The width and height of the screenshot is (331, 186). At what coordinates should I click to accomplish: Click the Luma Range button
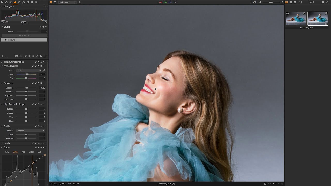point(24,35)
